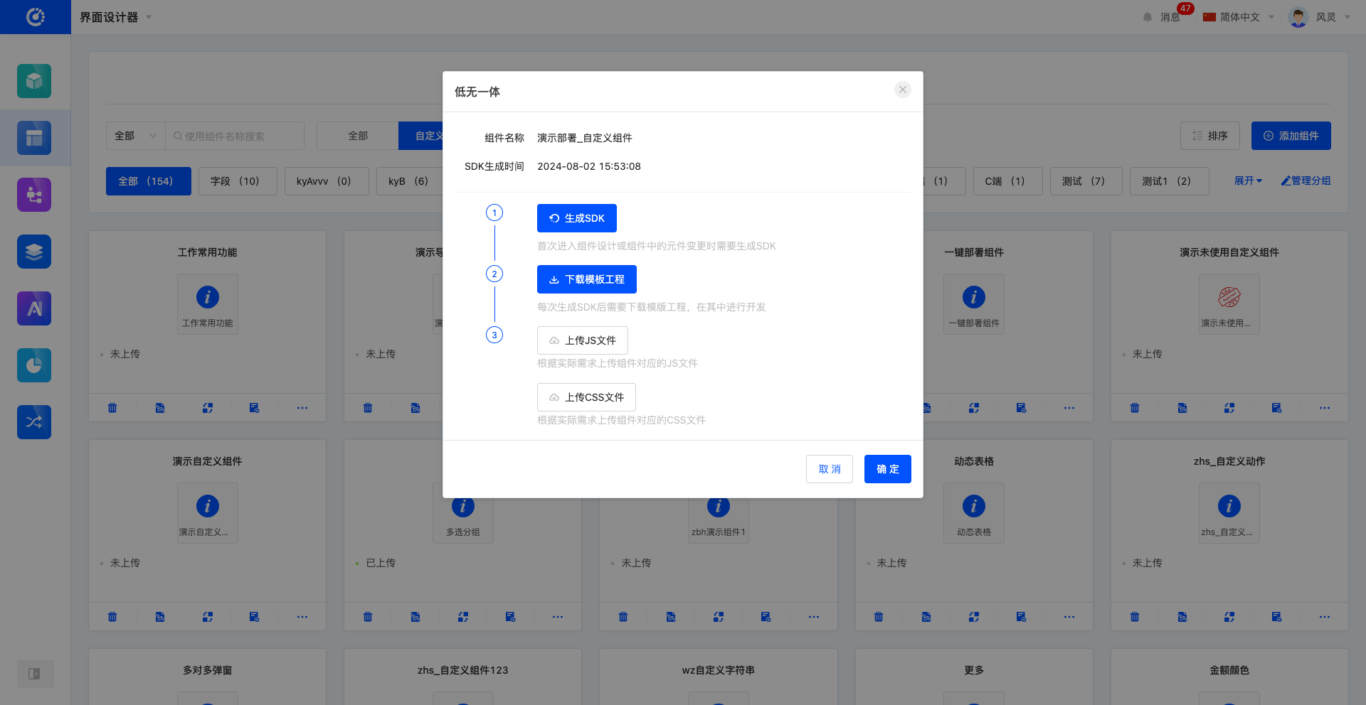The height and width of the screenshot is (705, 1366).
Task: Delete the 工作常用功能 component via trash icon
Action: (112, 408)
